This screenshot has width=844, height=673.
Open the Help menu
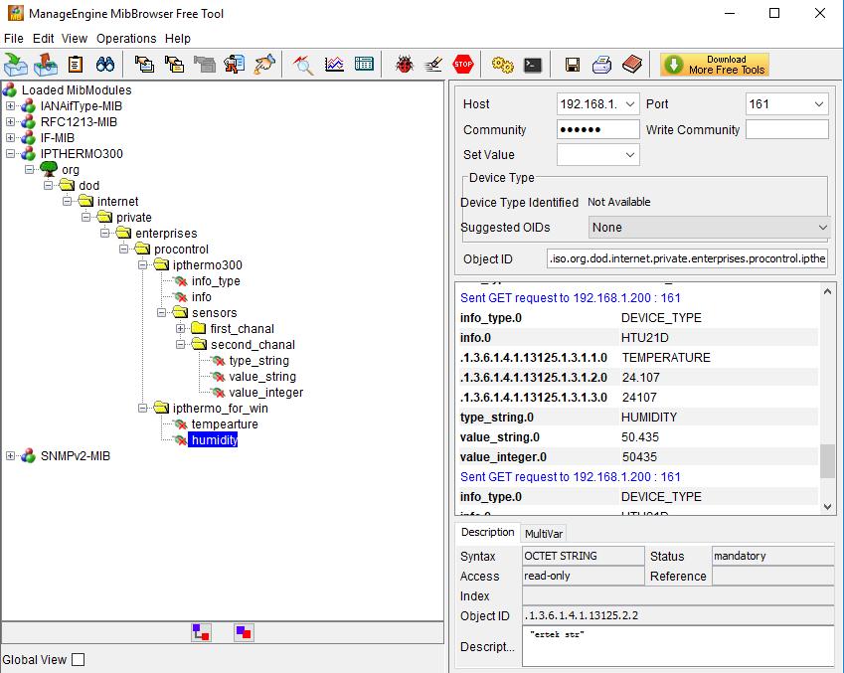(x=178, y=38)
